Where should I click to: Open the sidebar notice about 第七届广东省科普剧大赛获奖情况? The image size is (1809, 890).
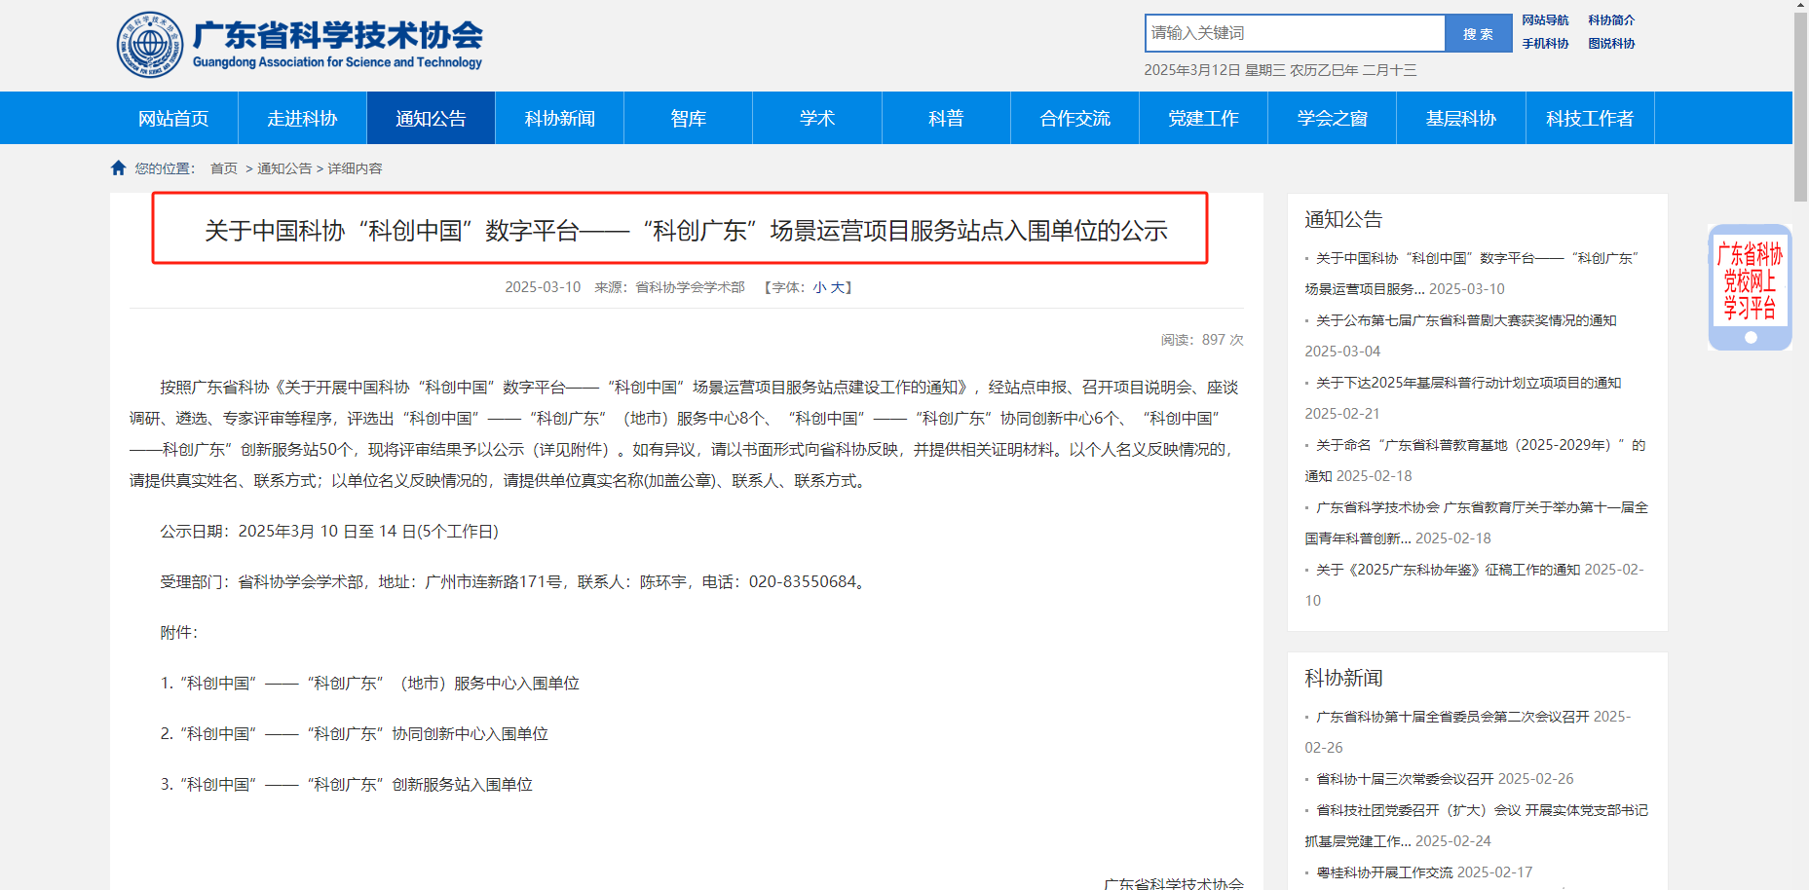coord(1466,320)
